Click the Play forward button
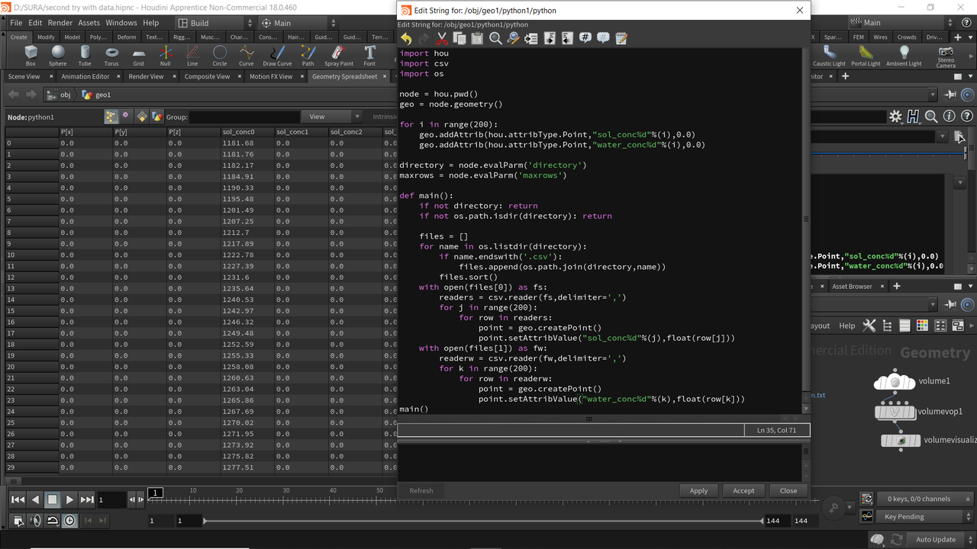The height and width of the screenshot is (549, 977). click(x=69, y=499)
